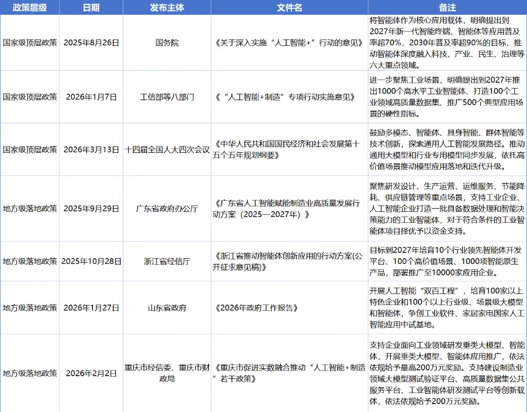This screenshot has width=527, height=412.
Task: Select the 重庆市经信委、重庆市财政局 cell
Action: 167,373
